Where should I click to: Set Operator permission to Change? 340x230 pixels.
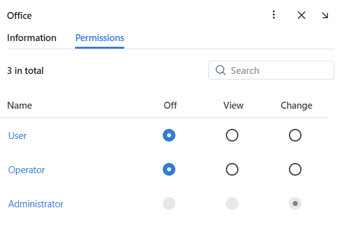pyautogui.click(x=295, y=169)
